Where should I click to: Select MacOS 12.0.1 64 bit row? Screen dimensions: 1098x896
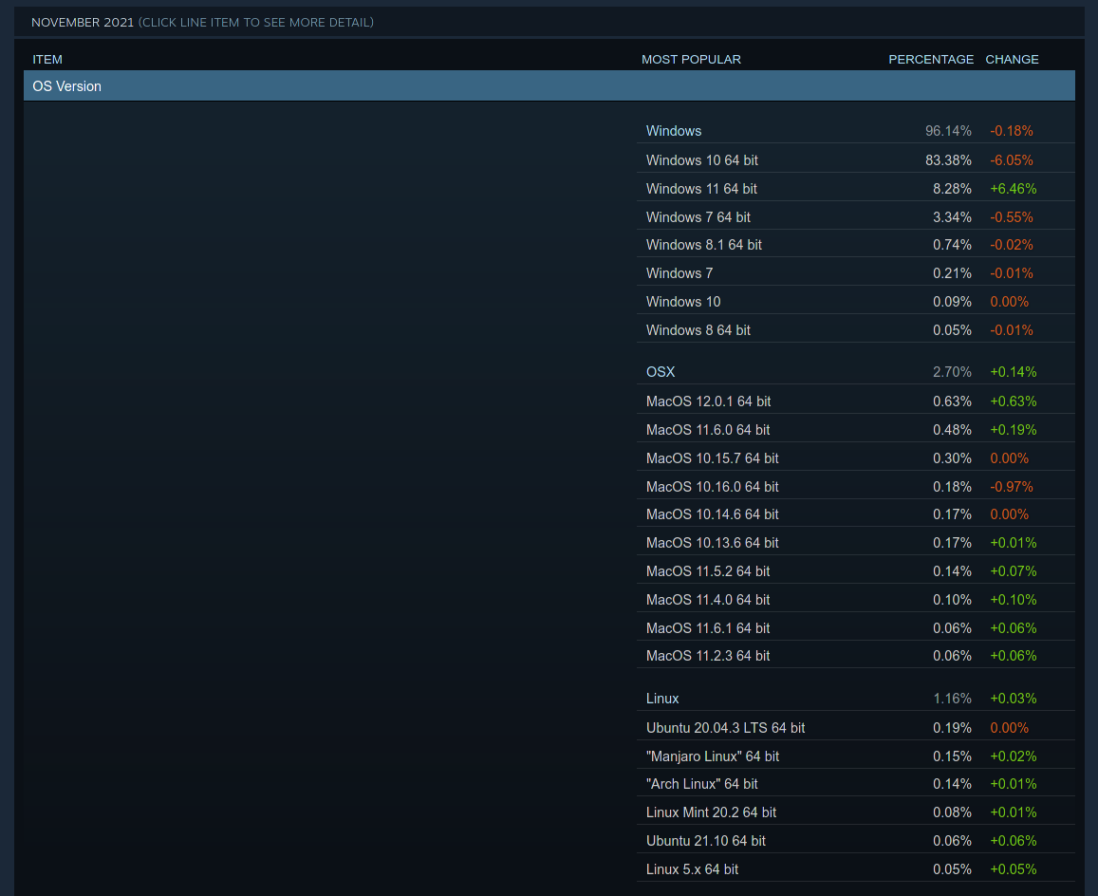[x=856, y=401]
